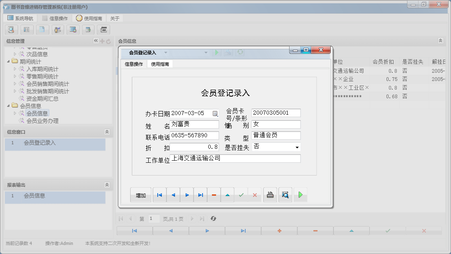Click the 增加 button to add a record

141,194
